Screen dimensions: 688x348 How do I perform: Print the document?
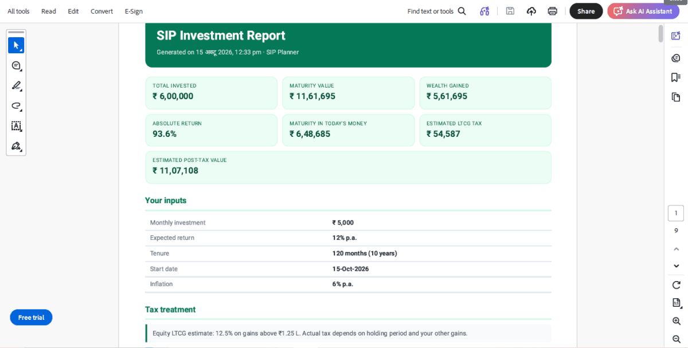pyautogui.click(x=552, y=11)
